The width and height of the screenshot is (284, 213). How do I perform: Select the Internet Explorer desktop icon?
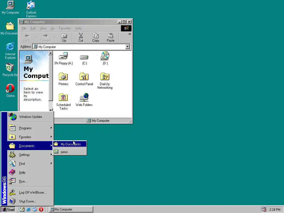click(x=10, y=51)
